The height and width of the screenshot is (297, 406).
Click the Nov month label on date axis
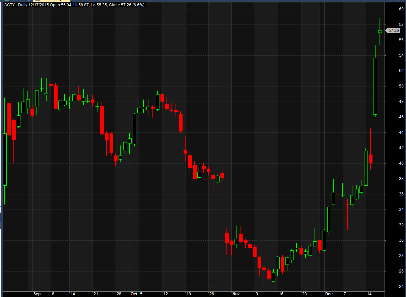[236, 294]
